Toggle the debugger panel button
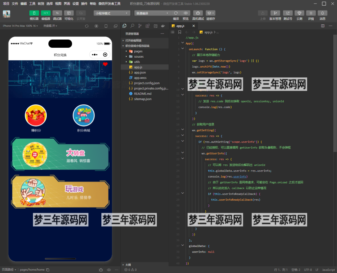 [57, 13]
